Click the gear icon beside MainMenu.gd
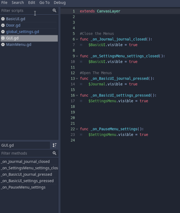The height and width of the screenshot is (213, 180). (3, 45)
